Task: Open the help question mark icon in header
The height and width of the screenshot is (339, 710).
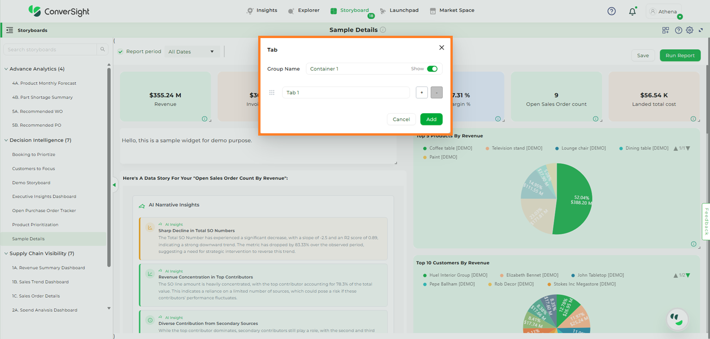Action: 612,11
